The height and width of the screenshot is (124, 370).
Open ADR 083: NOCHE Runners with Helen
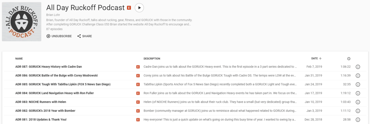(41, 102)
